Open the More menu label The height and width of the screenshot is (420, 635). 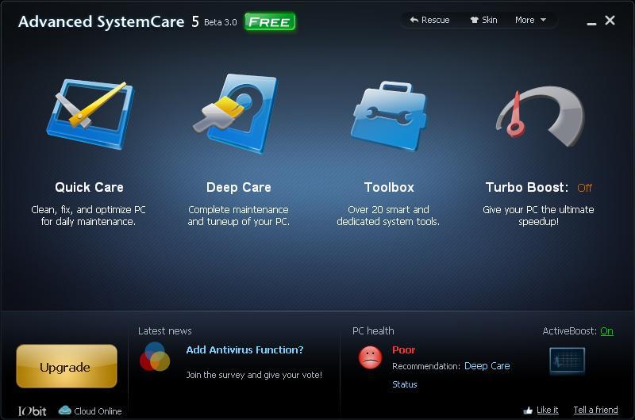[x=525, y=20]
